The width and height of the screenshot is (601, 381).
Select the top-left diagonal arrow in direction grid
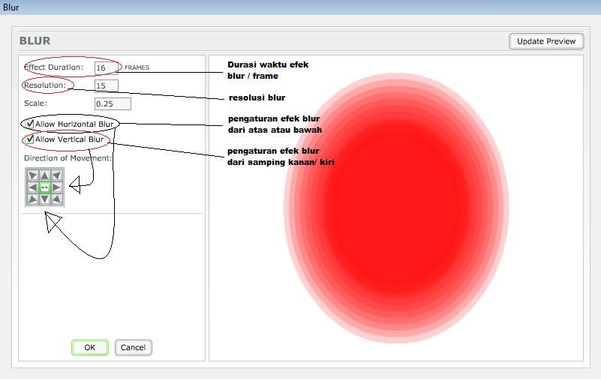pos(33,175)
